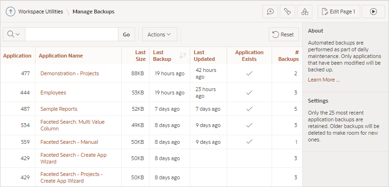
Task: Open the Shared Components shapes icon
Action: (305, 12)
